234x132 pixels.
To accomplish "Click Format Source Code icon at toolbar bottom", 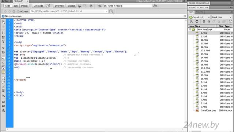I will pos(3,110).
